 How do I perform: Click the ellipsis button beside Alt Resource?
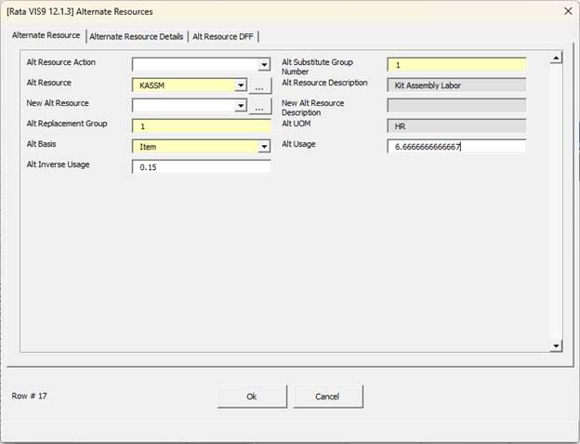[x=260, y=85]
